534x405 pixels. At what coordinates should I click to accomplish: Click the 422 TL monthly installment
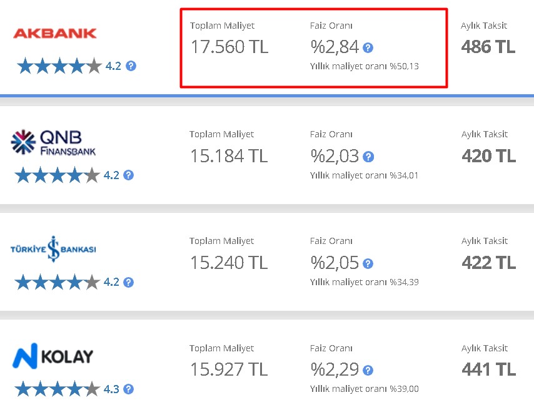point(489,263)
